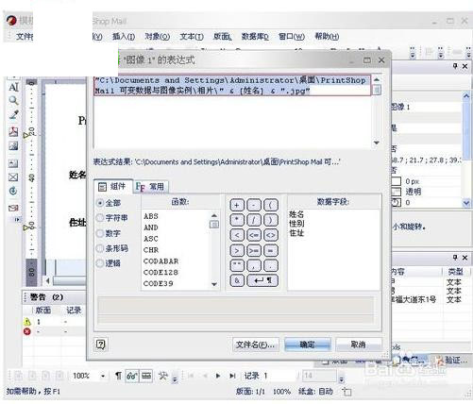Select the image frame tool below variable image
The image size is (473, 404).
pyautogui.click(x=13, y=163)
